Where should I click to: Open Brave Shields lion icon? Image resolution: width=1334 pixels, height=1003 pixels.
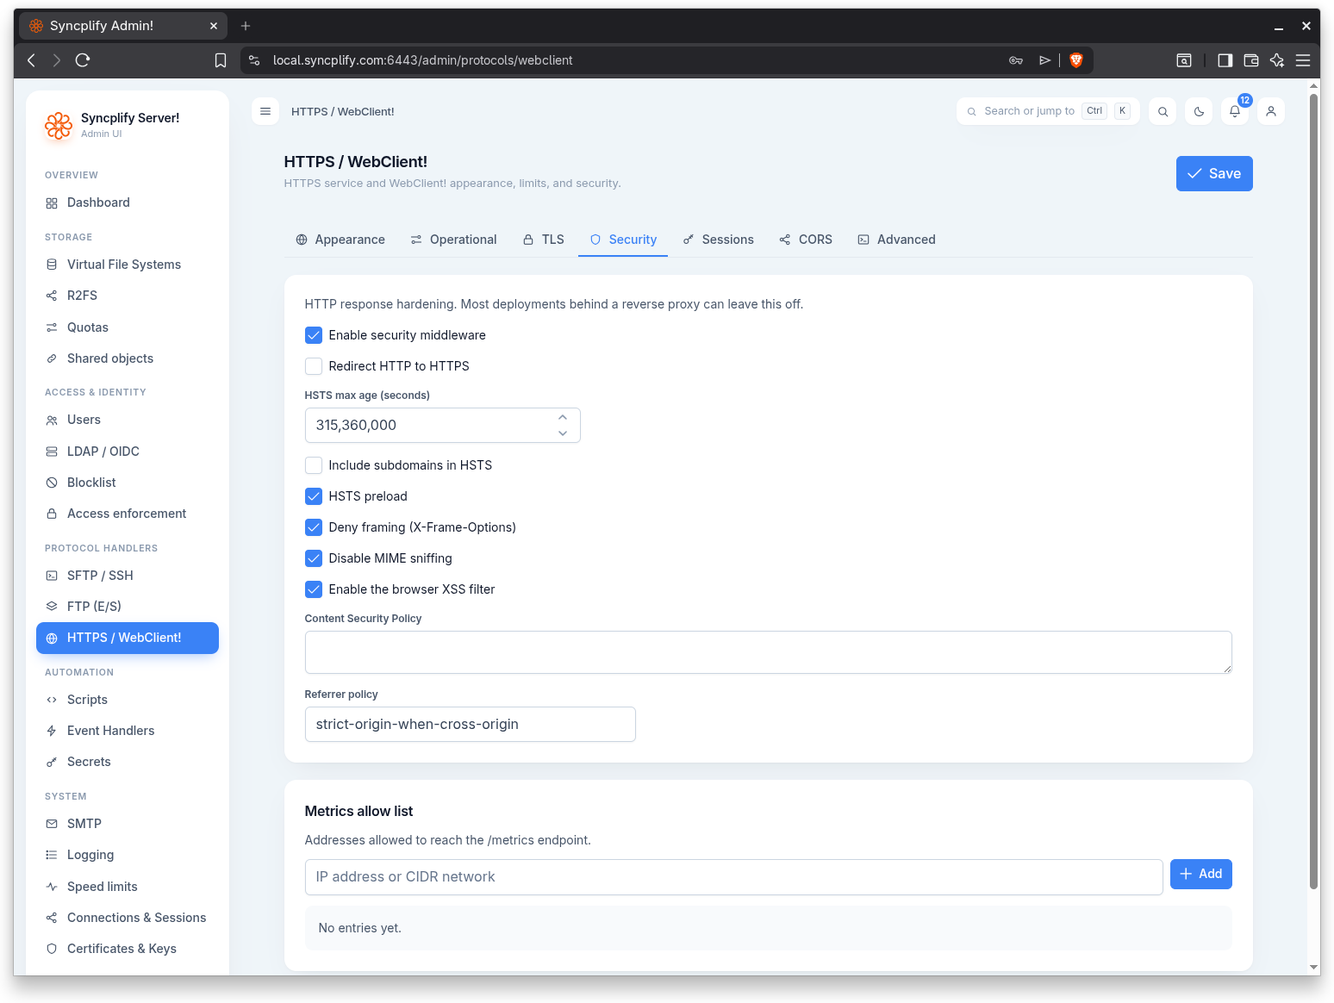(1075, 60)
